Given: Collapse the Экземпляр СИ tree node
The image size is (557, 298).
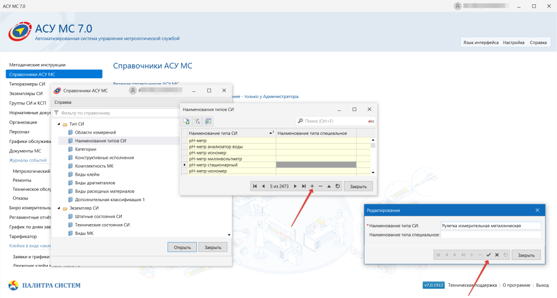Looking at the screenshot, I should (59, 208).
